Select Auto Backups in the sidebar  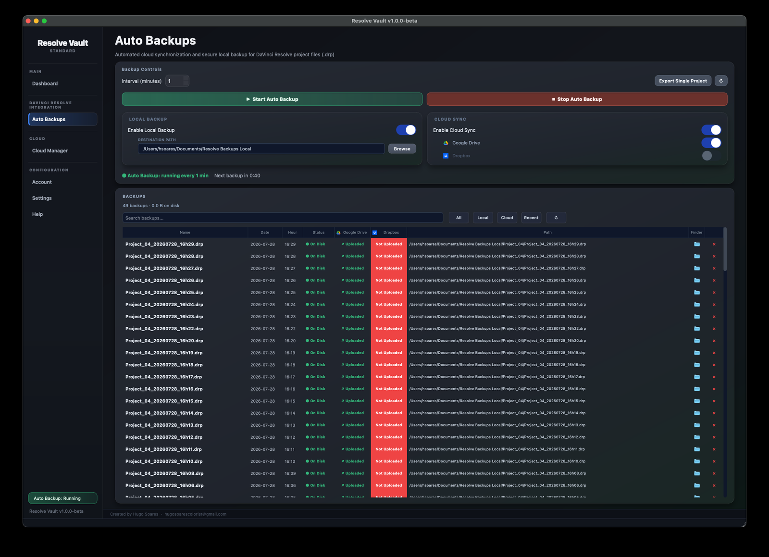62,119
